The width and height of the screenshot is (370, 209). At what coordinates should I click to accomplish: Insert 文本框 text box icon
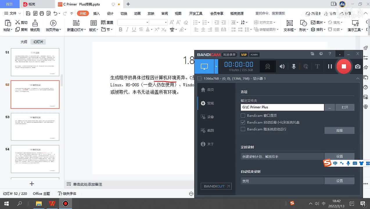(290, 23)
